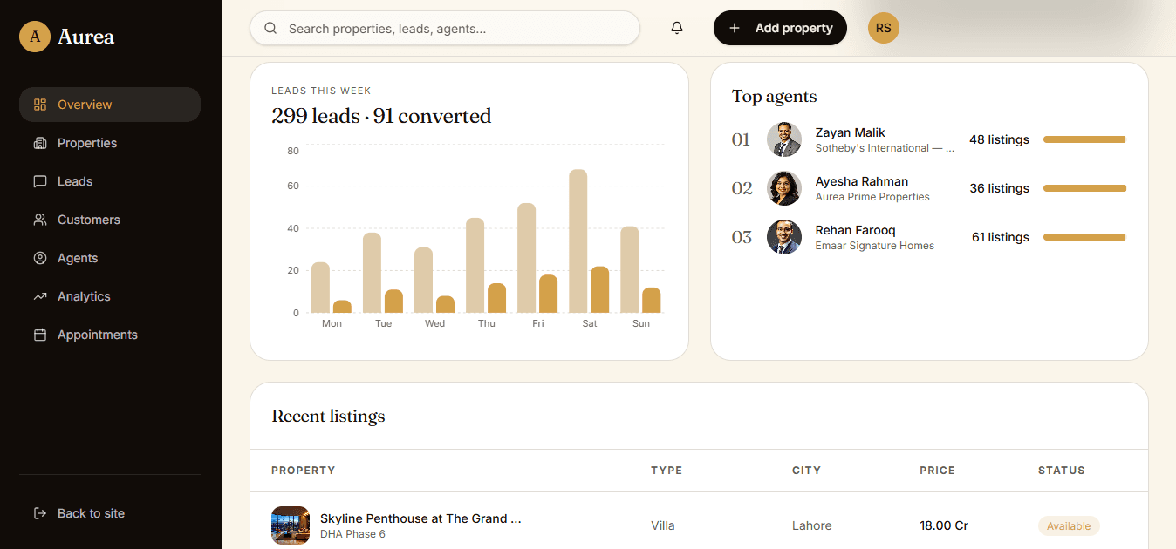1176x549 pixels.
Task: Click the Aurea logo badge
Action: (x=35, y=37)
